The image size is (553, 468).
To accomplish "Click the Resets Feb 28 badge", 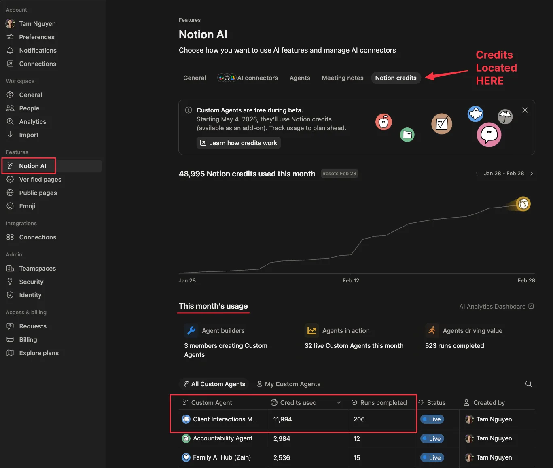I will coord(339,174).
